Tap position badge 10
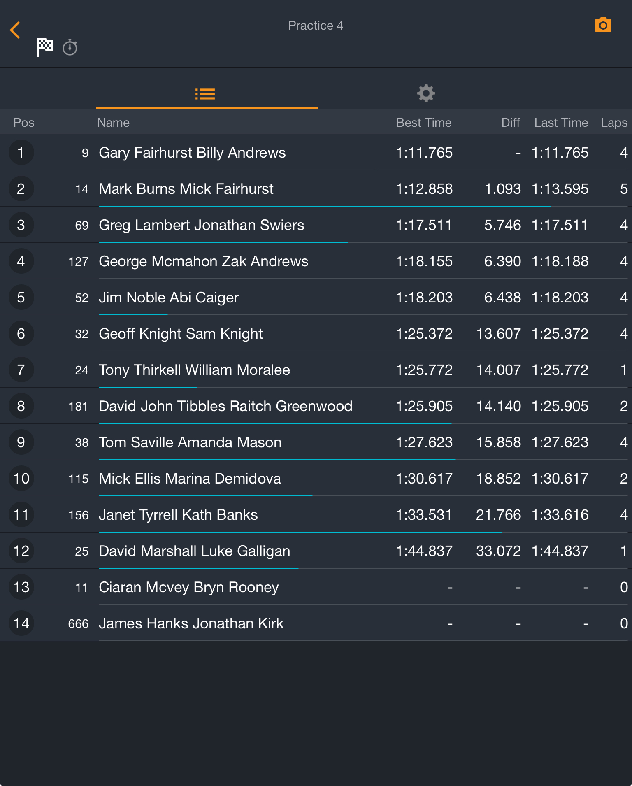 click(x=21, y=479)
